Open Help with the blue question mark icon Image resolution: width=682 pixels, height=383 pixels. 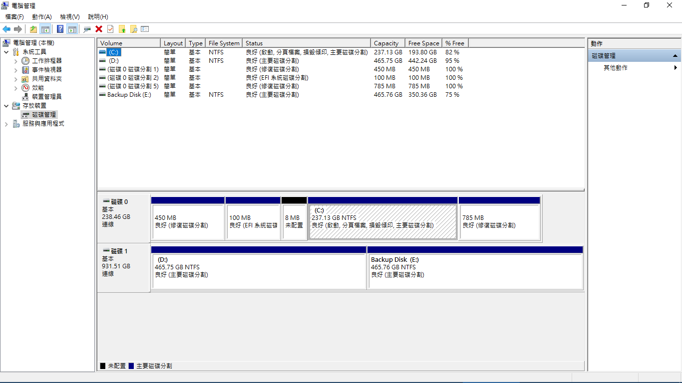click(60, 29)
